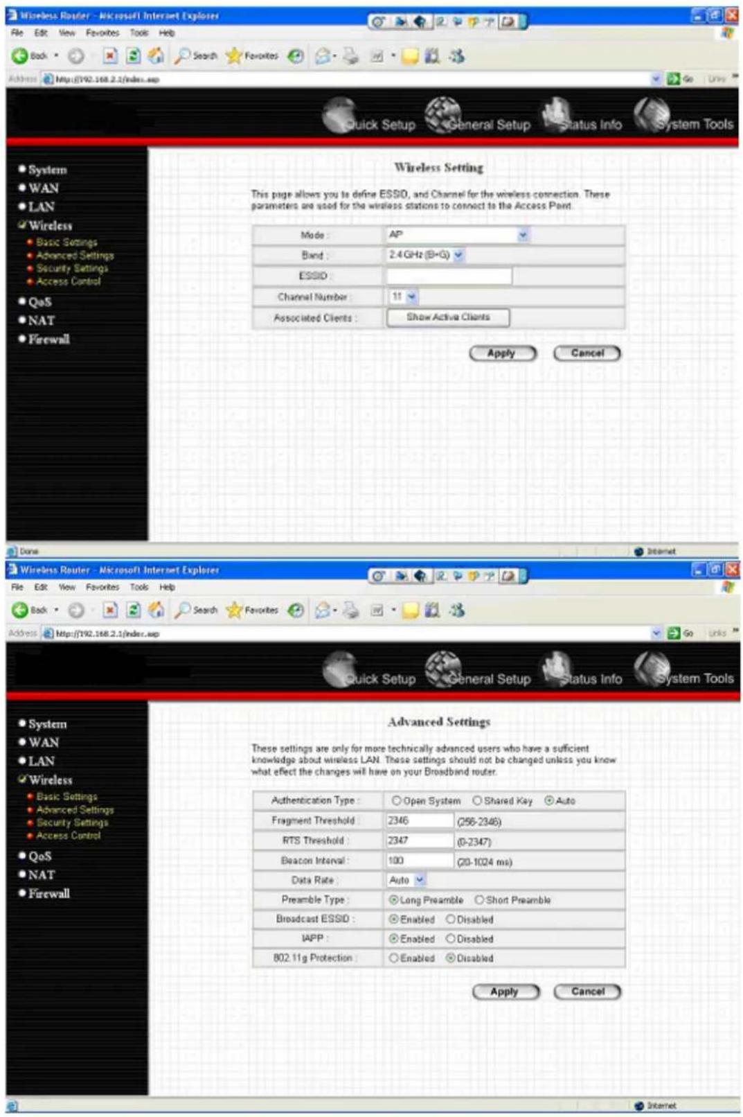Collapse Wireless tree item in upper window sidebar

[x=46, y=226]
